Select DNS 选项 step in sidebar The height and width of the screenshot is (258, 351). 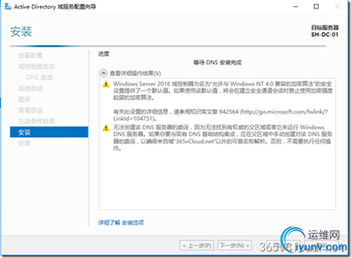[40, 77]
